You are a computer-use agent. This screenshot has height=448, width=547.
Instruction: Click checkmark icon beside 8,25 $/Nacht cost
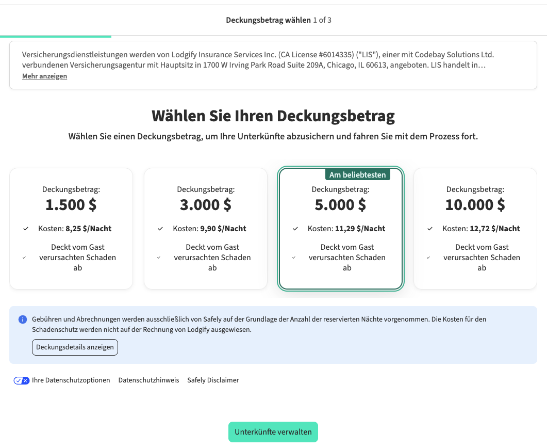[26, 229]
